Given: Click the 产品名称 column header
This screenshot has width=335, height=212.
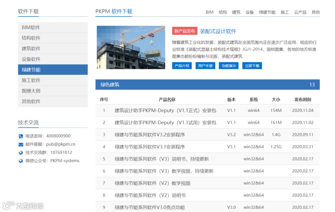Looking at the screenshot, I should click(x=167, y=99).
